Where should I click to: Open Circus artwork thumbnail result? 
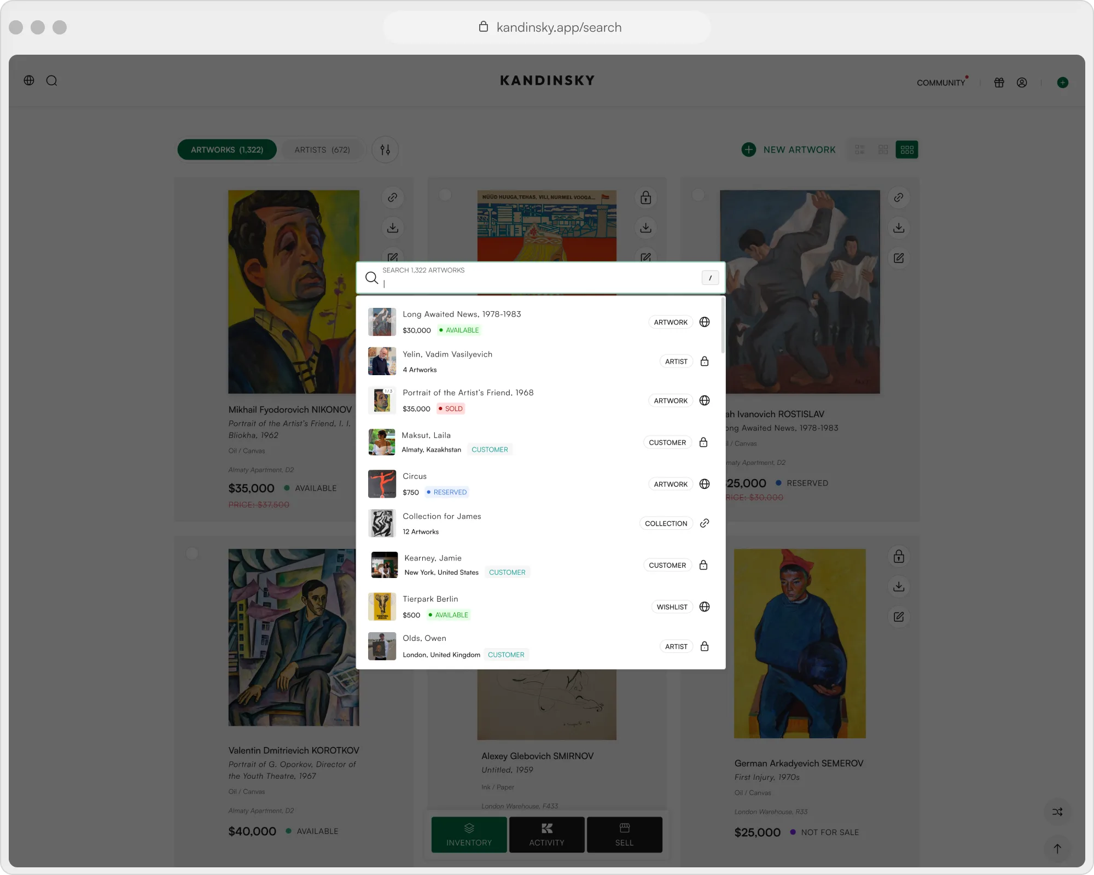point(382,484)
